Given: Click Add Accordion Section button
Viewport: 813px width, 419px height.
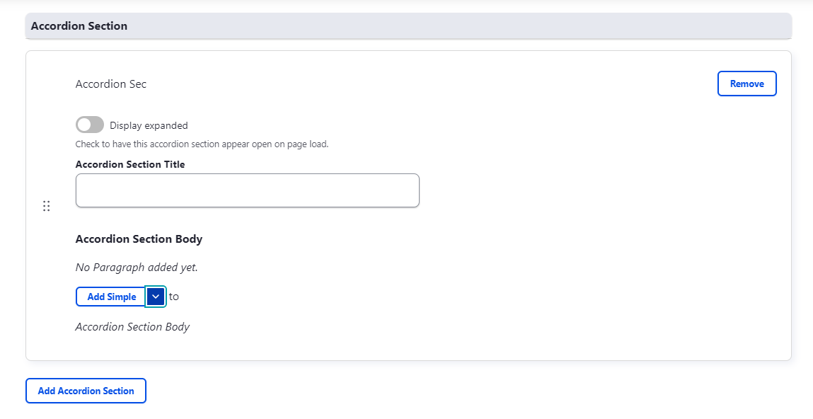Looking at the screenshot, I should (x=86, y=391).
